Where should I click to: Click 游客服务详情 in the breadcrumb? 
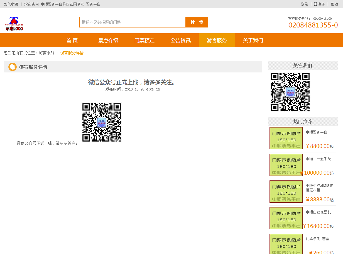pos(72,53)
